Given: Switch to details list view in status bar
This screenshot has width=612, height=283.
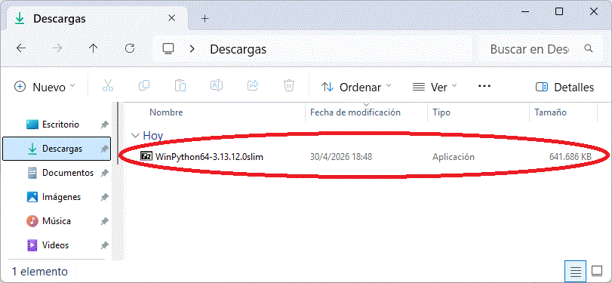Looking at the screenshot, I should [x=576, y=271].
